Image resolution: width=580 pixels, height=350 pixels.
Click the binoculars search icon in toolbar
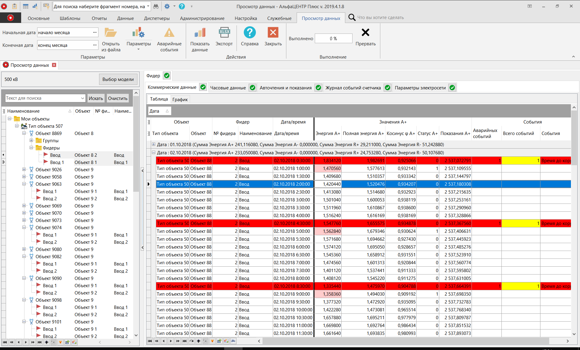[156, 6]
